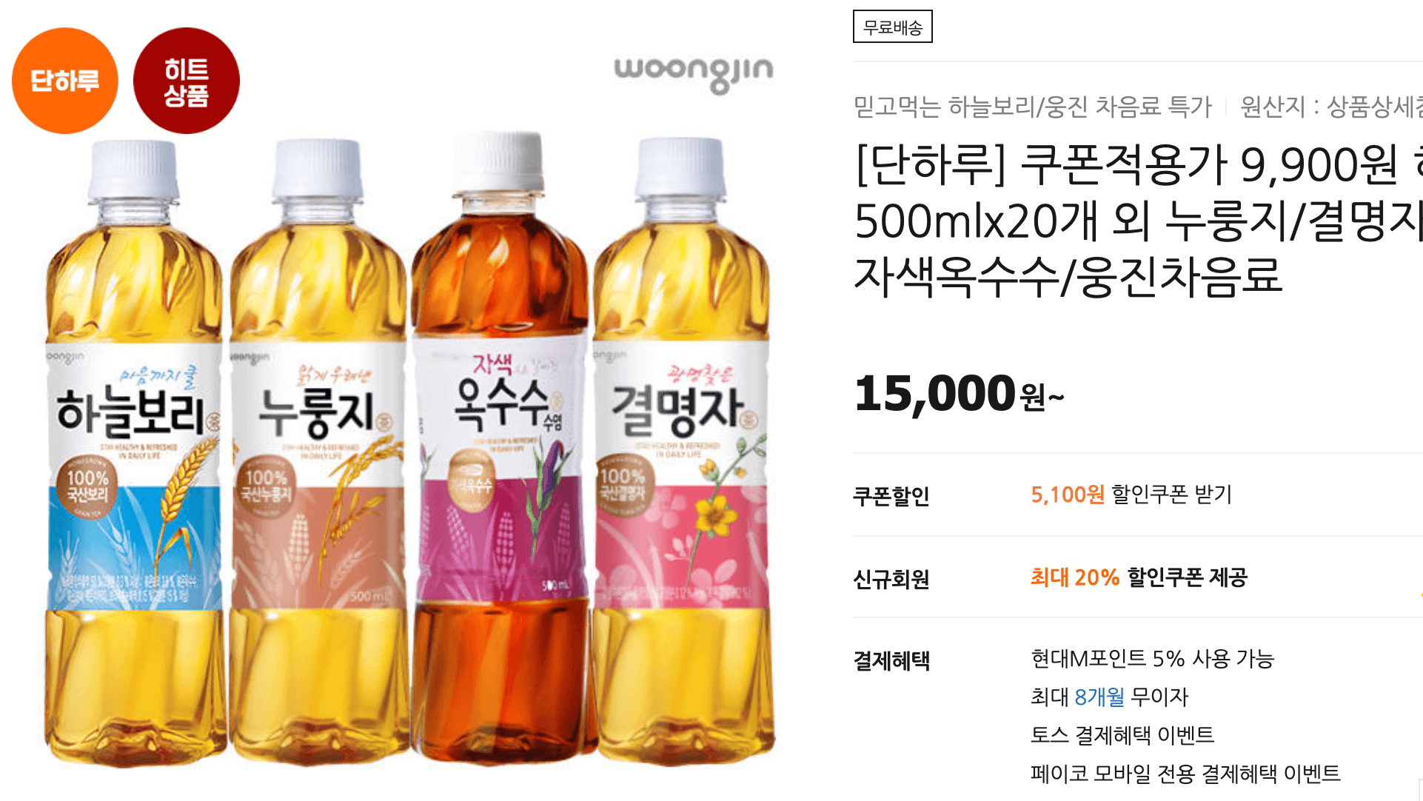
Task: Click the 15,000원 price text
Action: (x=959, y=394)
